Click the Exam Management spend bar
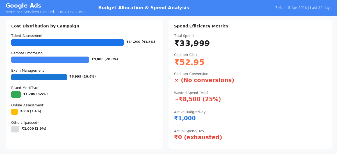Viewport: 337px width, 154px height. click(x=39, y=77)
